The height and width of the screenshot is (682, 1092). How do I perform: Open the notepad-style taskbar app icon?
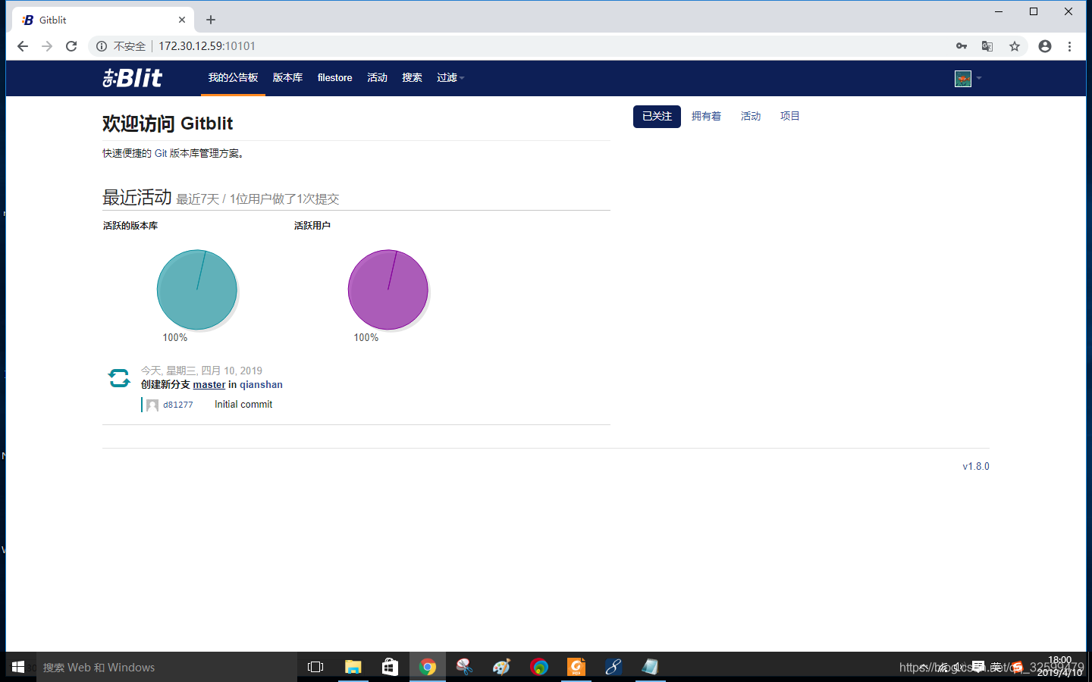click(650, 667)
